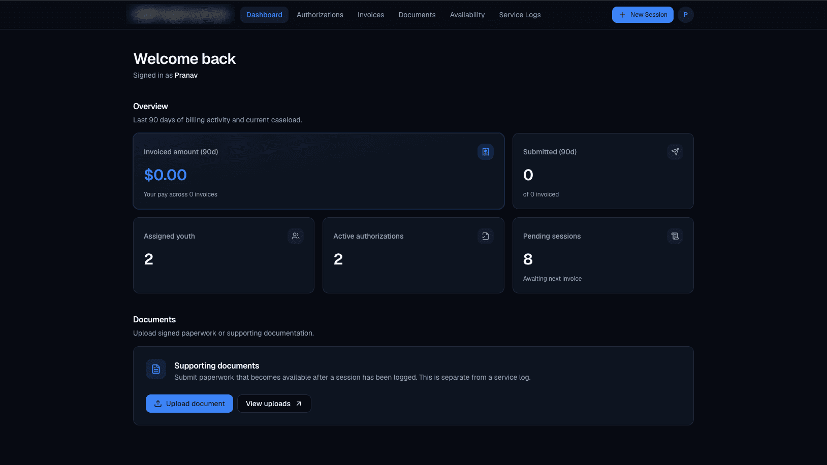827x465 pixels.
Task: Click the Overview section heading
Action: coord(150,106)
